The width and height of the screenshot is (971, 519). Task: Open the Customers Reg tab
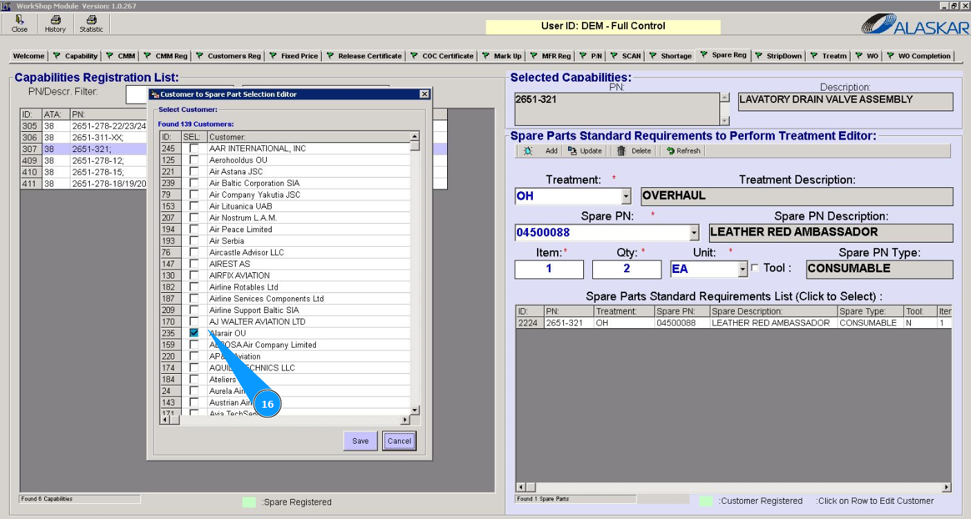click(228, 56)
